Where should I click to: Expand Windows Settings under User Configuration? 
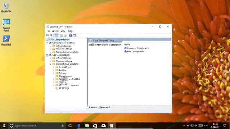[x=50, y=61]
